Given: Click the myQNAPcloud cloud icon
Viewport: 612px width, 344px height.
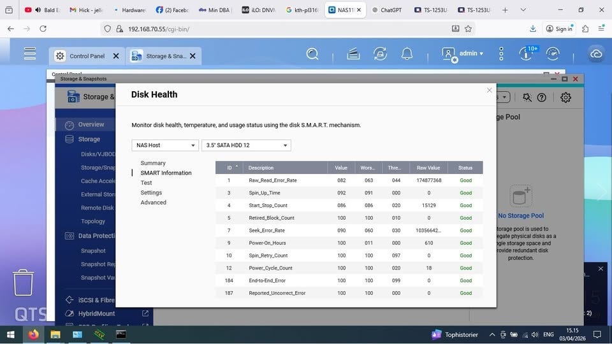Looking at the screenshot, I should pos(597,54).
